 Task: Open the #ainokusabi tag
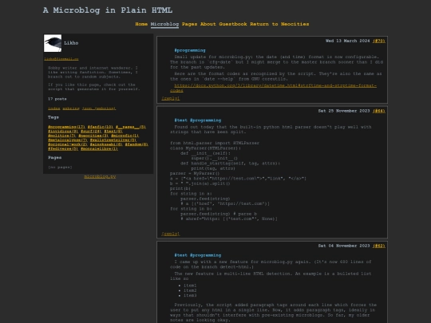coord(106,144)
